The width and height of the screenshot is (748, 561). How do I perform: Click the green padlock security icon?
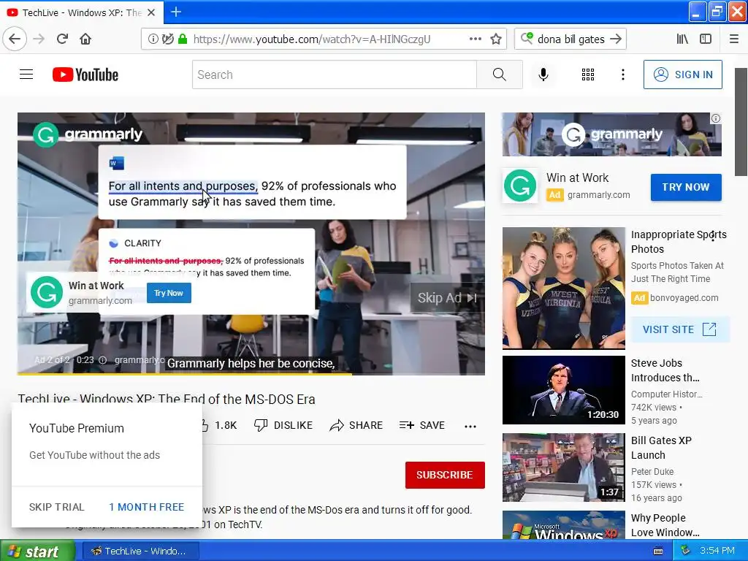pyautogui.click(x=182, y=39)
